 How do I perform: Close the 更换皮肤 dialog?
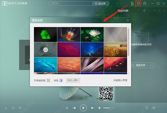[x=128, y=20]
